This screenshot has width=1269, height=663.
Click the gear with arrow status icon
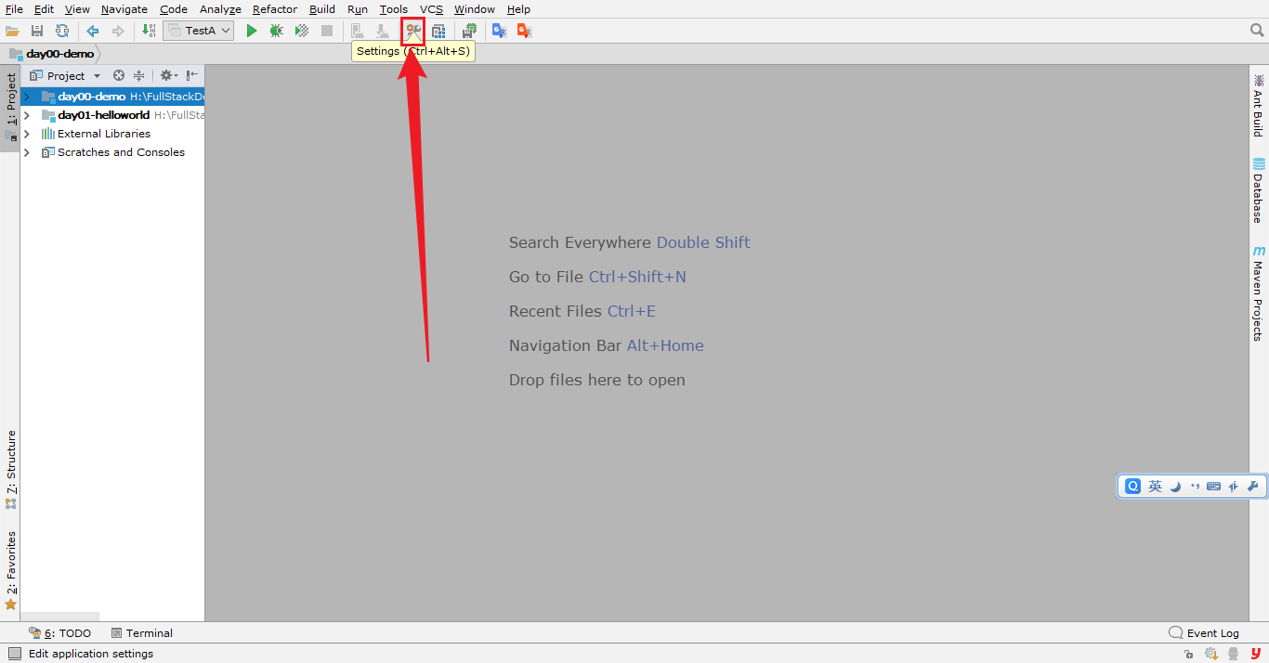click(x=1211, y=654)
